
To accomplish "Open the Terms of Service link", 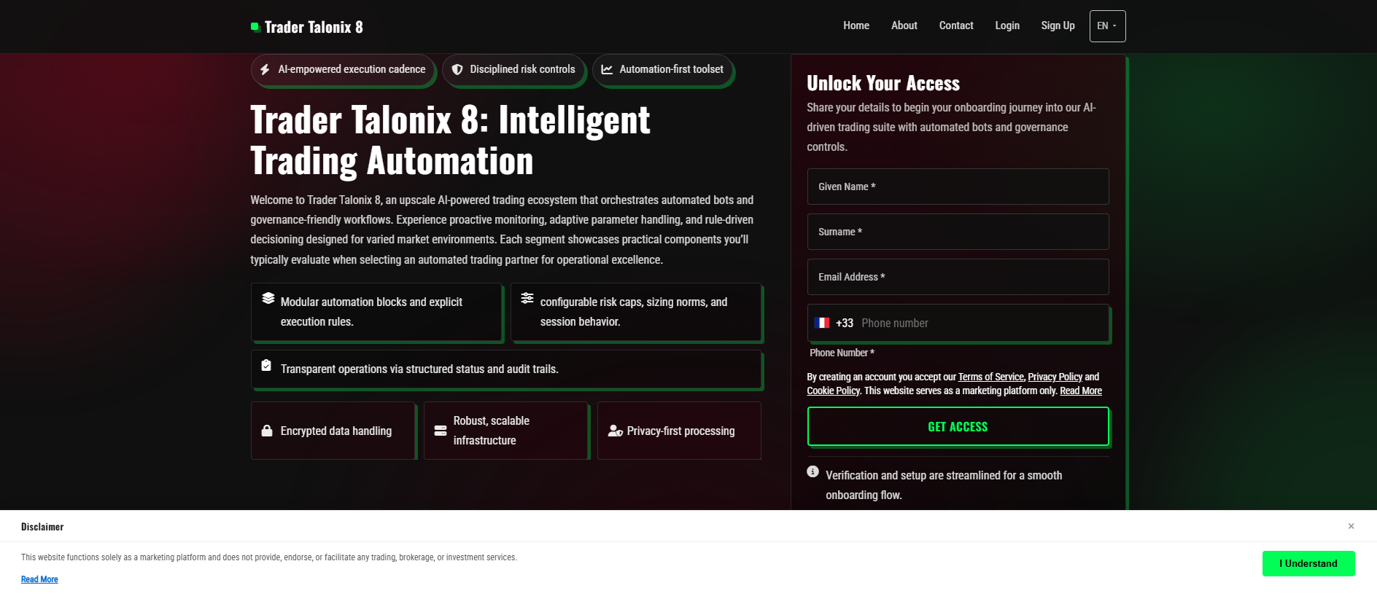I will (x=991, y=377).
